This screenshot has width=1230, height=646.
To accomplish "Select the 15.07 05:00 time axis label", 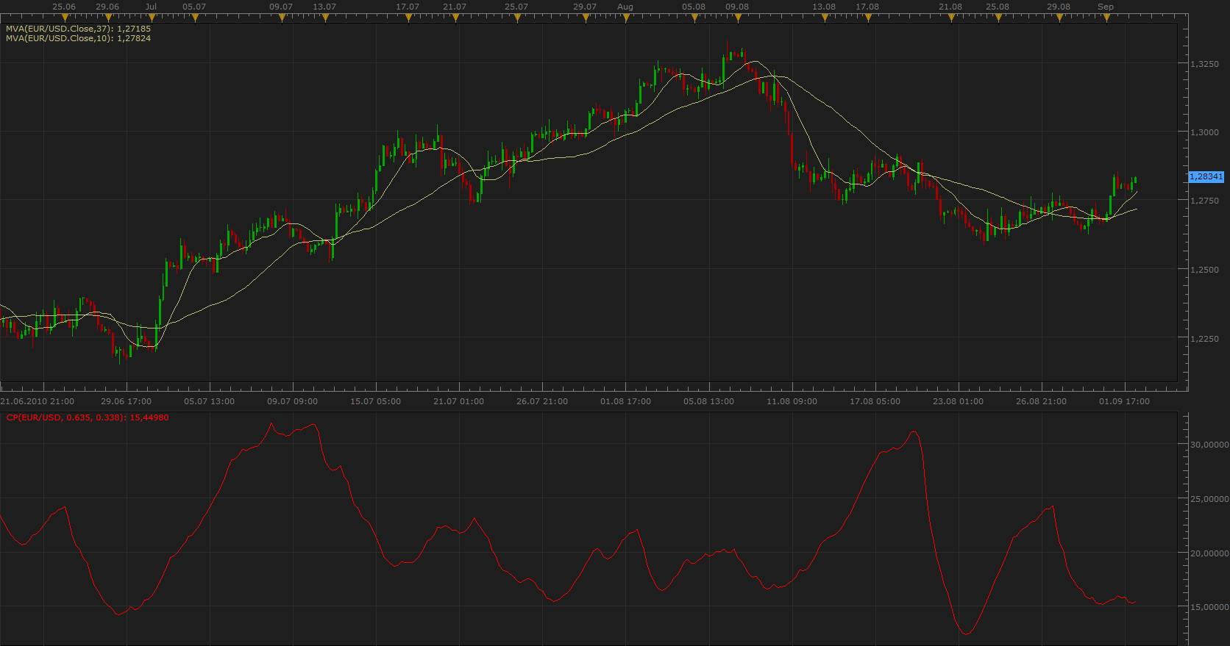I will click(x=375, y=401).
